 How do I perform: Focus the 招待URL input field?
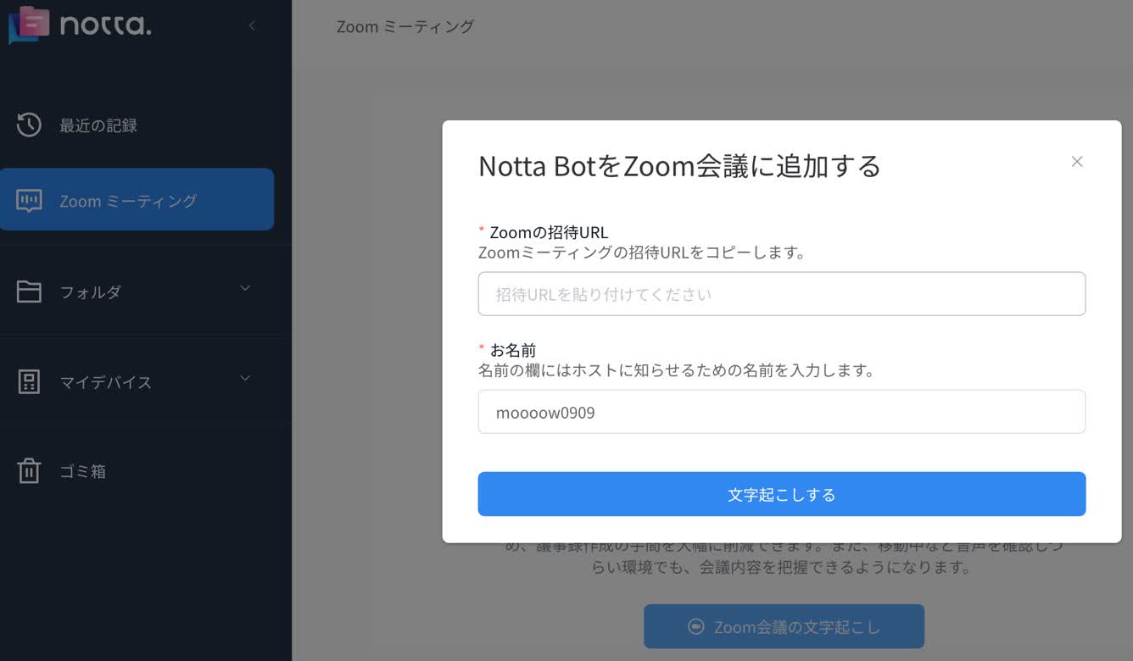click(x=782, y=294)
